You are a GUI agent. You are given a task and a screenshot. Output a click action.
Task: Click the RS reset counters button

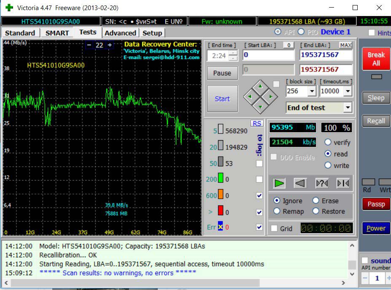(x=256, y=123)
